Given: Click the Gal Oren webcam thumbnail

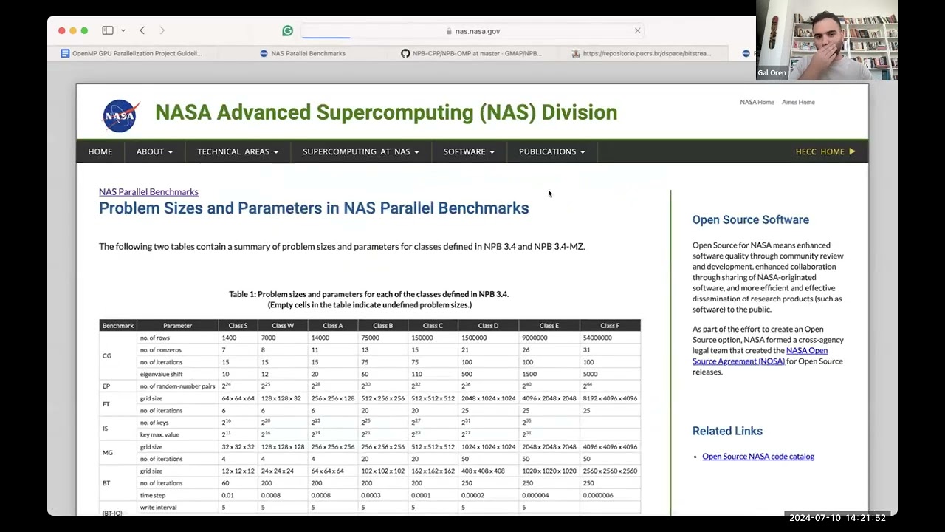Looking at the screenshot, I should 827,40.
